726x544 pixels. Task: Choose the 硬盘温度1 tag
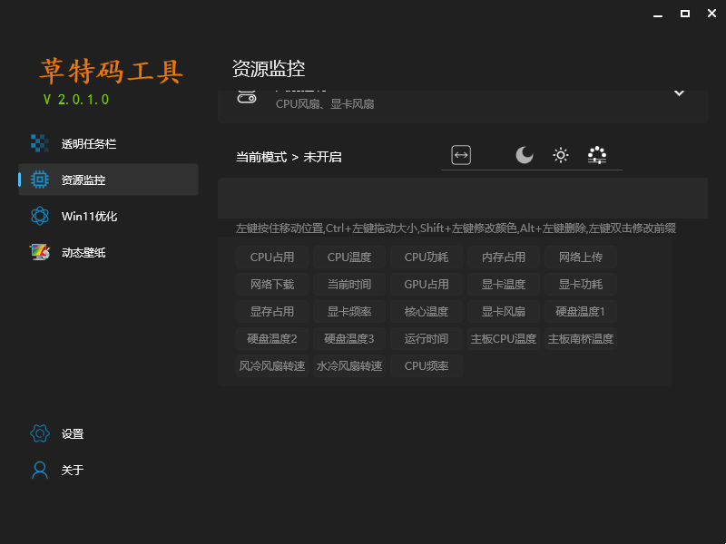581,312
